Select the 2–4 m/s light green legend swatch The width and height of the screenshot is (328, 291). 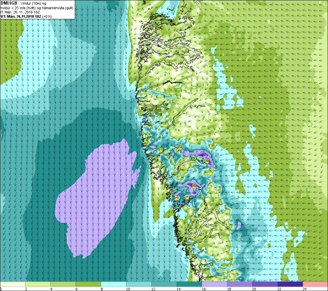[38, 284]
